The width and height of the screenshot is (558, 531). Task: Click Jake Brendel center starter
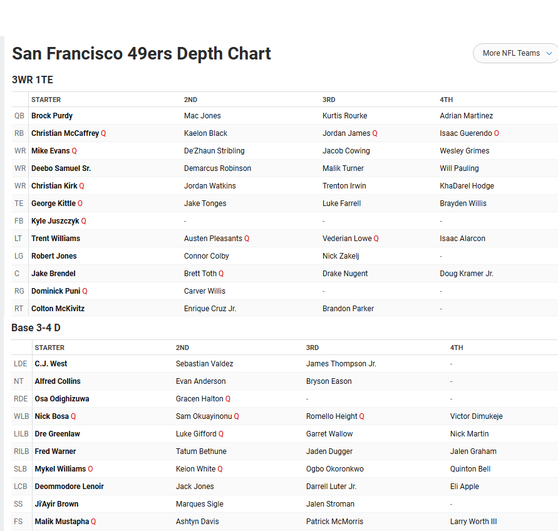tap(53, 274)
